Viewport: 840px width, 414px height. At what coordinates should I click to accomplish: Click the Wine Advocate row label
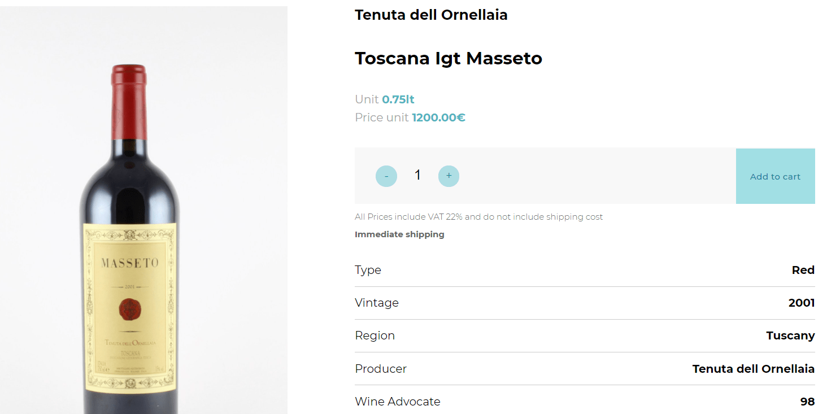(398, 402)
